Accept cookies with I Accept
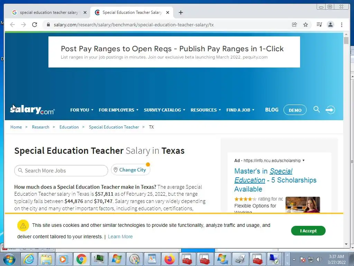The height and width of the screenshot is (266, 354). click(x=308, y=231)
